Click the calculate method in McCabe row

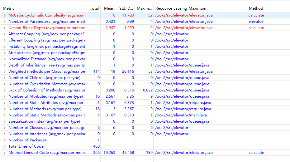pos(256,15)
